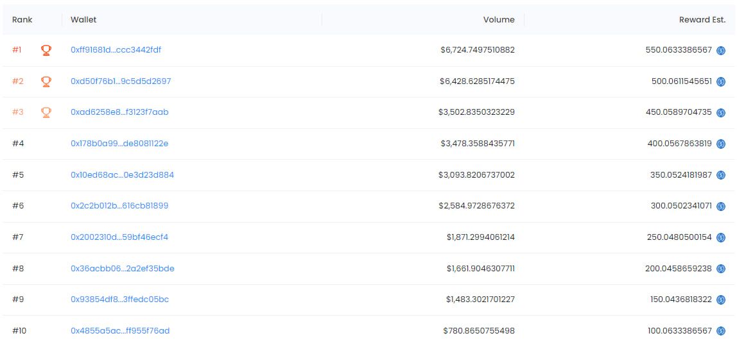Image resolution: width=737 pixels, height=347 pixels.
Task: Open wallet 0x93854df8...3ffedc05bc
Action: (x=120, y=299)
